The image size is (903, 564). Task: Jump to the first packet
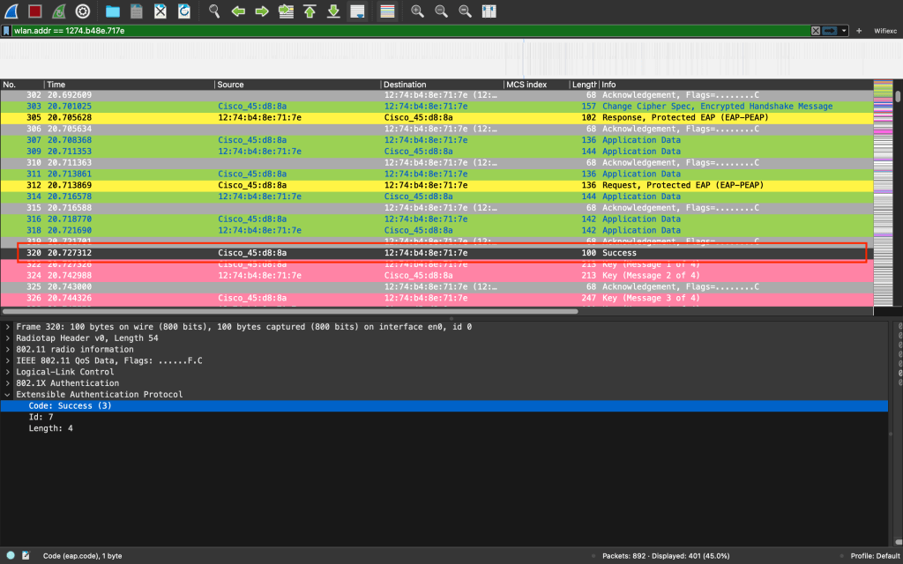pyautogui.click(x=310, y=11)
